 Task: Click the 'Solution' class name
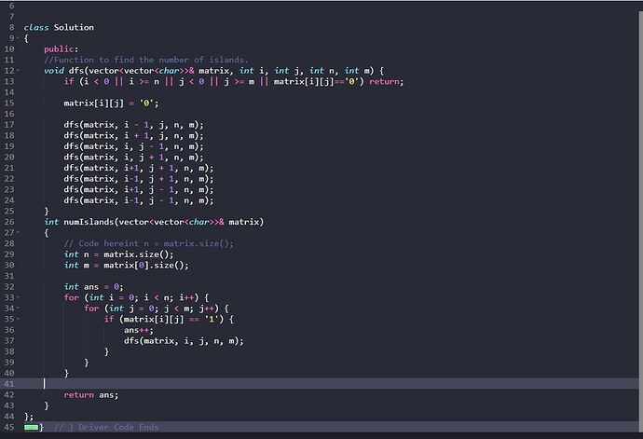(x=74, y=27)
